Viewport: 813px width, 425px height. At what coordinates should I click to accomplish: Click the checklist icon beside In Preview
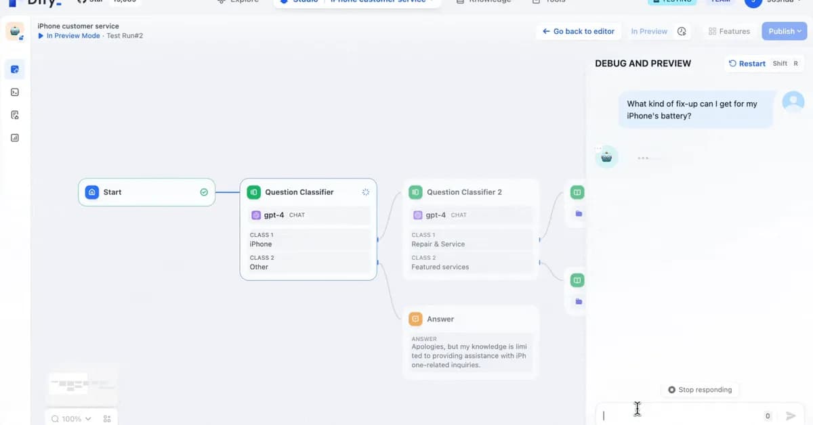click(x=682, y=31)
